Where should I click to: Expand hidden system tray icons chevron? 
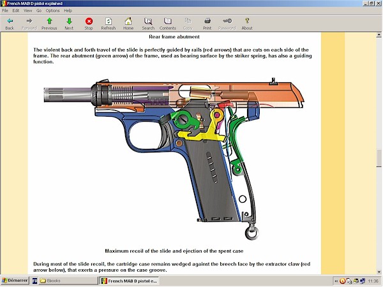[336, 281]
